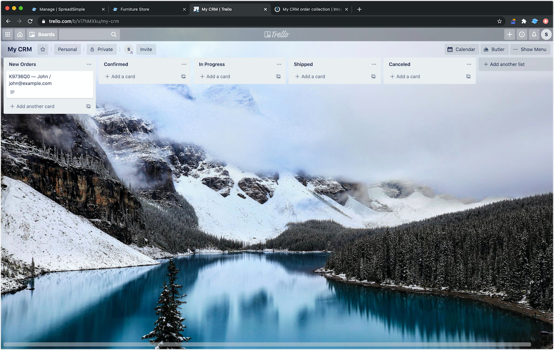Star the My CRM board
This screenshot has height=350, width=554.
42,49
